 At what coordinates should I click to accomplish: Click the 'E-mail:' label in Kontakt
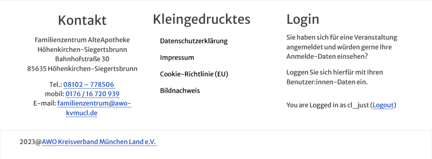coord(44,104)
